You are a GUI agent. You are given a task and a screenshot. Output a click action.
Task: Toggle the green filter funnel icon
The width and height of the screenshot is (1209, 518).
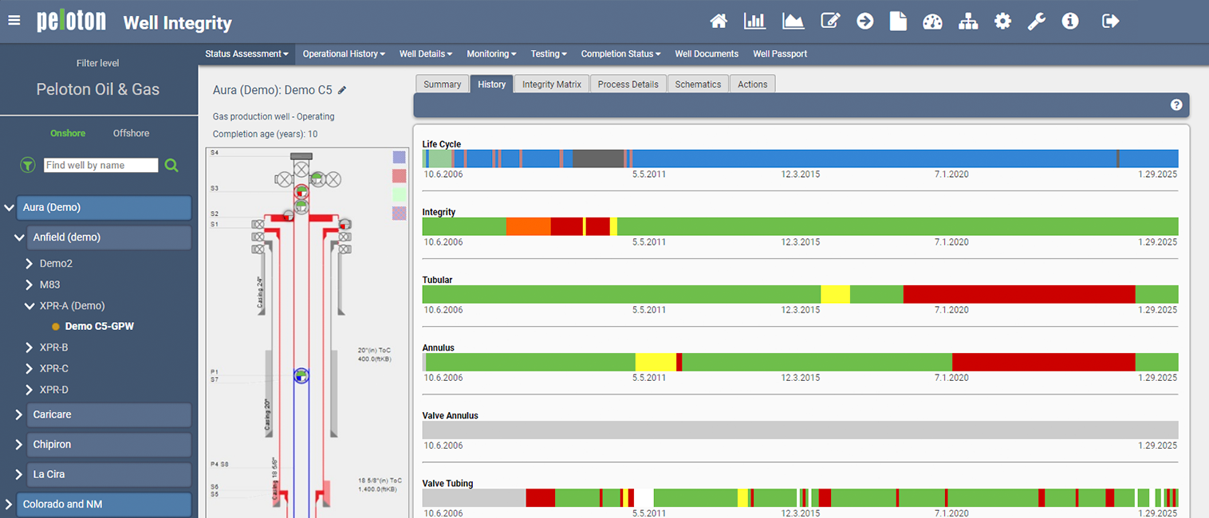pyautogui.click(x=28, y=165)
